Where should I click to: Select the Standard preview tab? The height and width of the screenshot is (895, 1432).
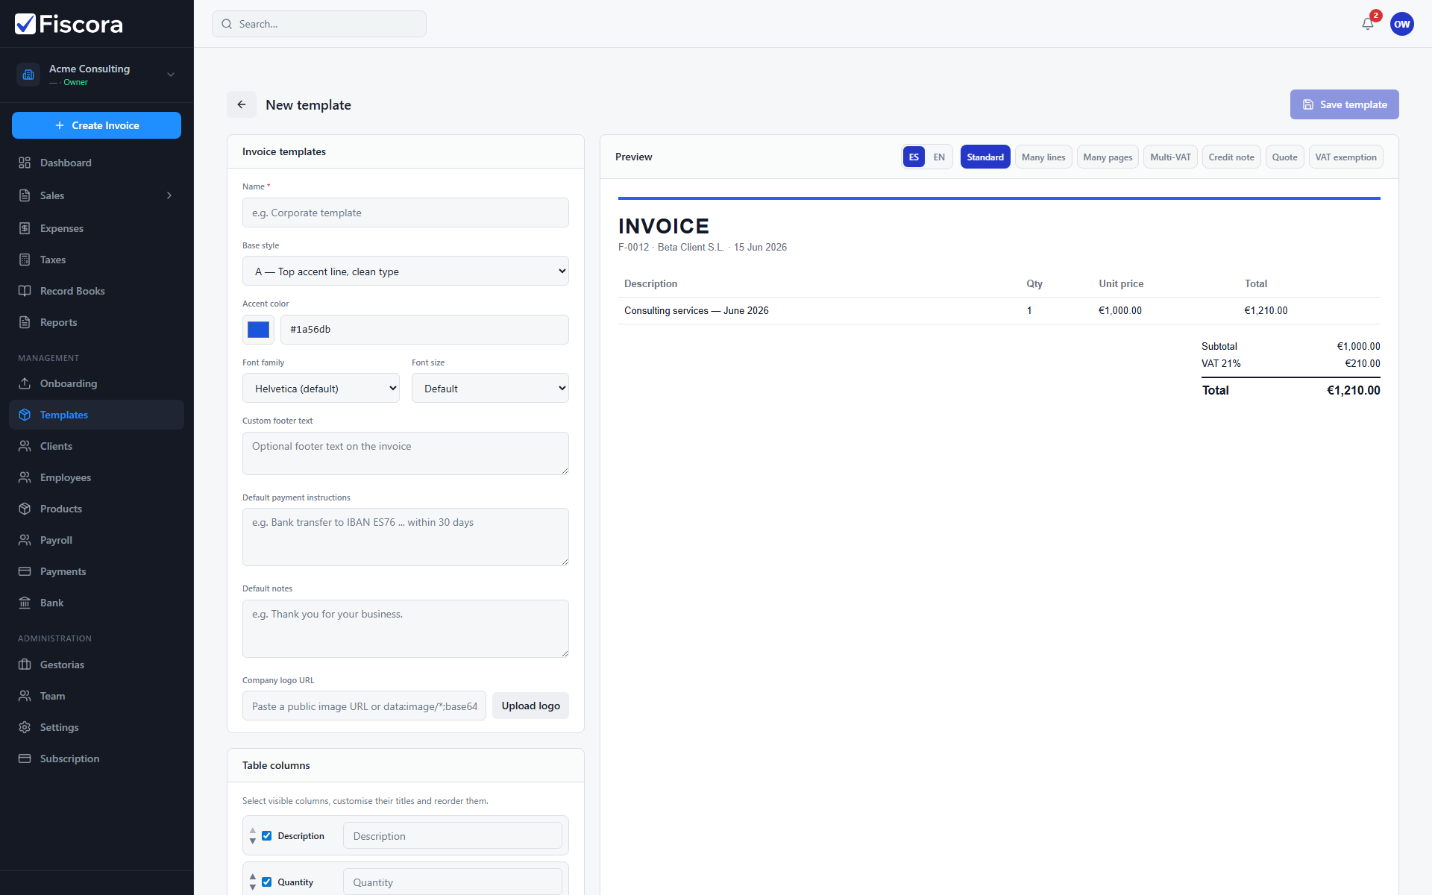tap(985, 157)
